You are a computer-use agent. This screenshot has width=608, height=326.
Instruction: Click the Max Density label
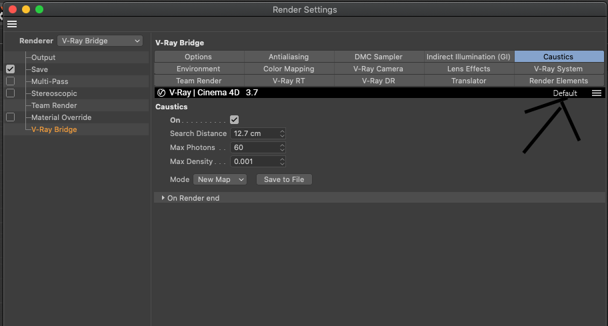[191, 161]
